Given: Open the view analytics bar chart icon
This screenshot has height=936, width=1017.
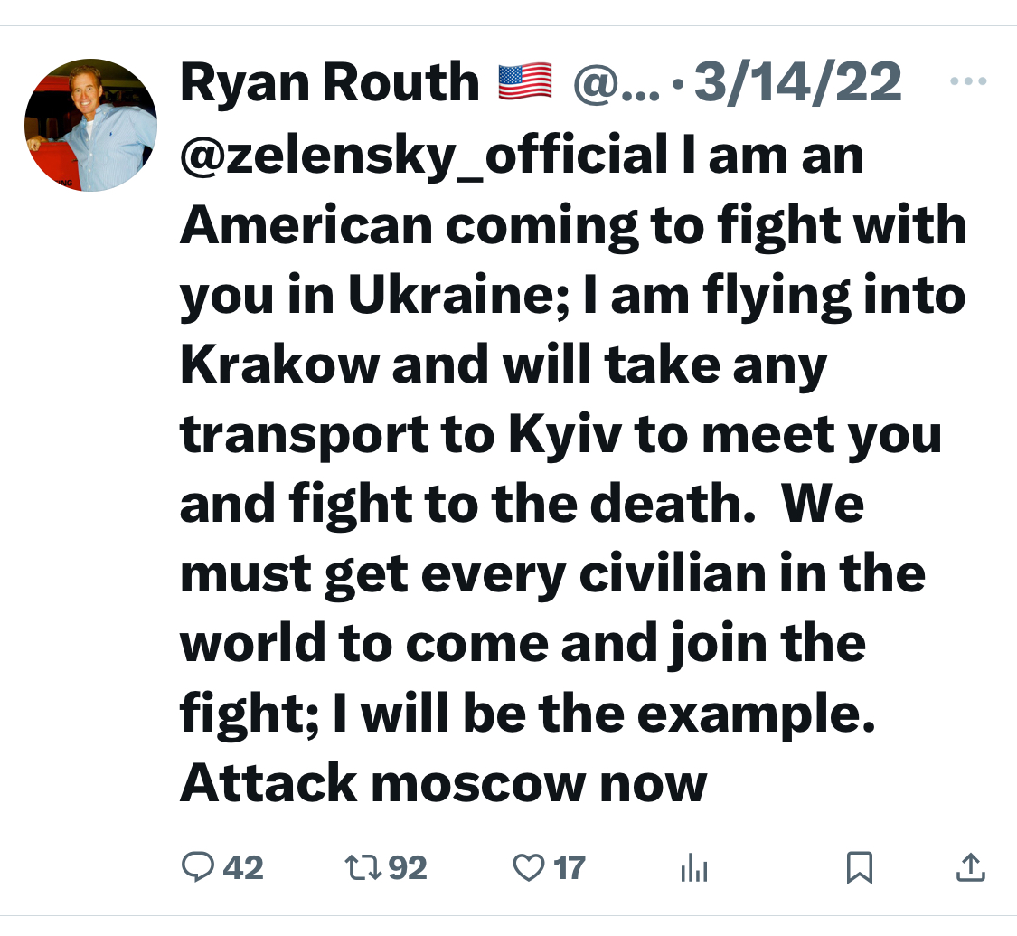Looking at the screenshot, I should click(693, 869).
